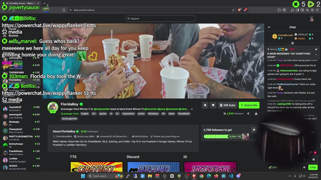This screenshot has width=321, height=180.
Task: Click heart on follower goal widget
Action: pos(254,130)
